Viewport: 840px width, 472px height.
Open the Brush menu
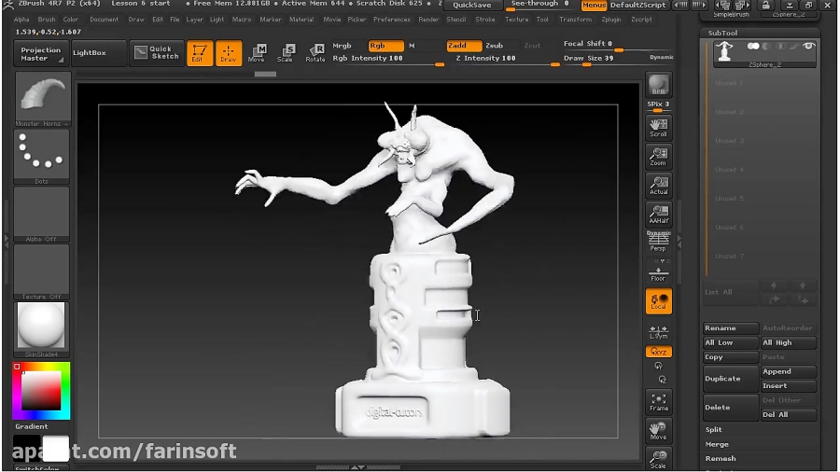point(47,20)
